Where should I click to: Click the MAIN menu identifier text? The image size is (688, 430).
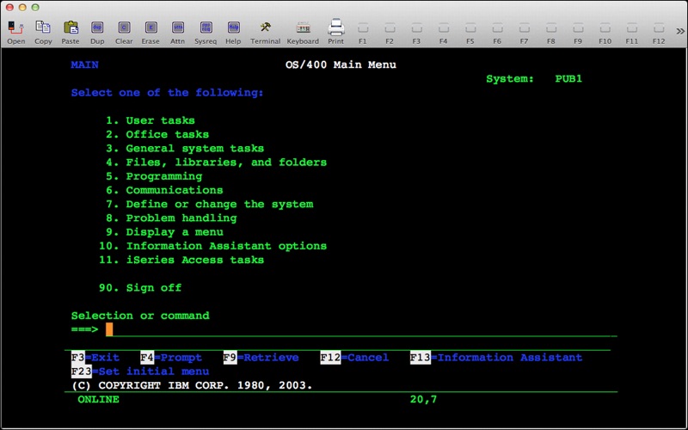pos(84,65)
